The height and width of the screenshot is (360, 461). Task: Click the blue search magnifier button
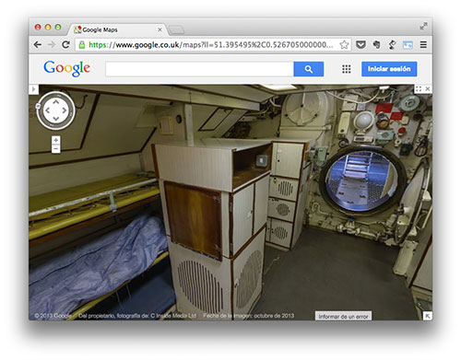pyautogui.click(x=309, y=69)
